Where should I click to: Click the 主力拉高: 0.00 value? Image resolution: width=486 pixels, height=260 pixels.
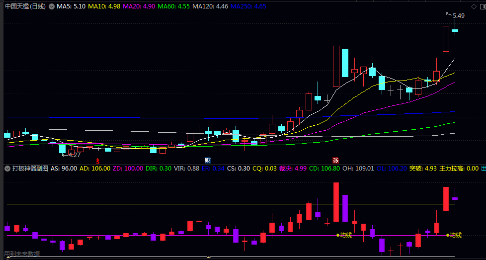459,169
